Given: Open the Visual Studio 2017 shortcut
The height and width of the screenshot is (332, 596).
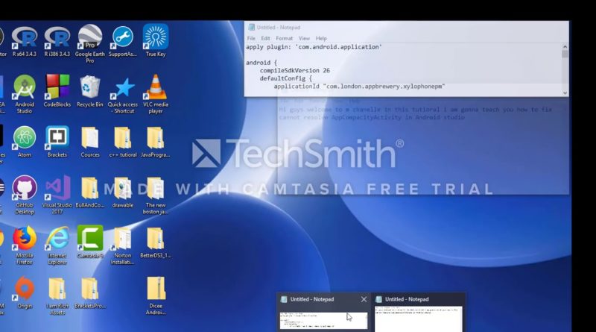Looking at the screenshot, I should (57, 195).
